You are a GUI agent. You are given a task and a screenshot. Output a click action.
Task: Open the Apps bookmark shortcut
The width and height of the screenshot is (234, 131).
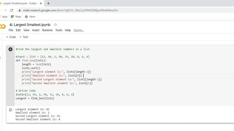[x=4, y=17]
